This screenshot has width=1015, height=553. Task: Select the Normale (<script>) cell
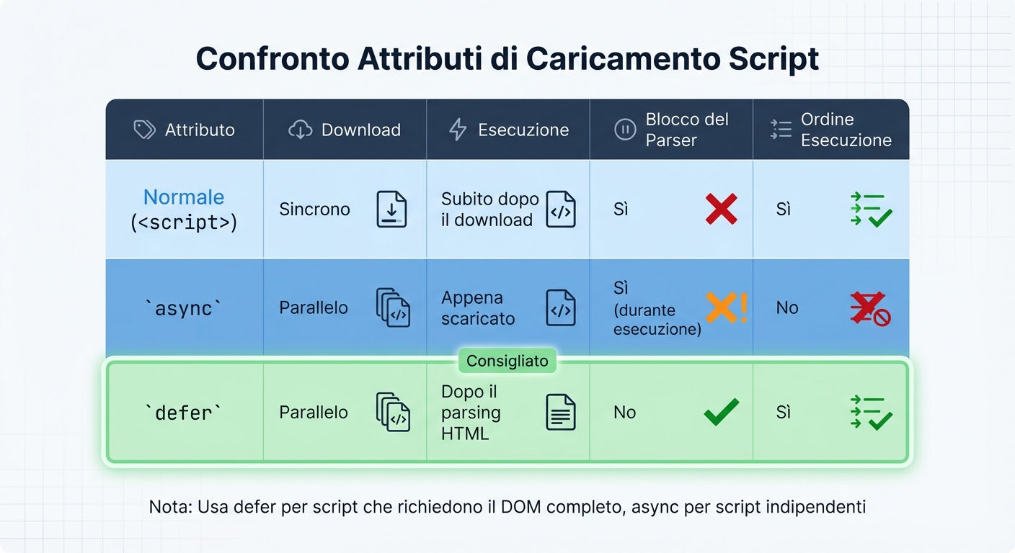click(x=184, y=209)
